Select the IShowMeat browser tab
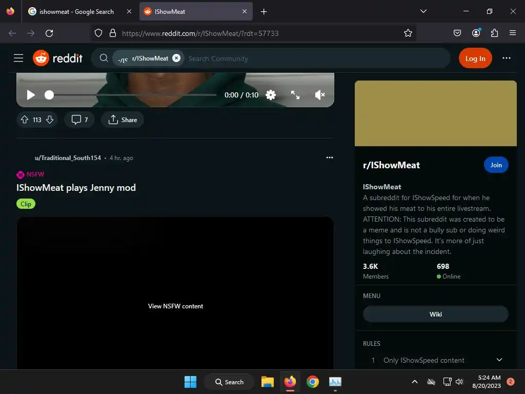 tap(196, 11)
